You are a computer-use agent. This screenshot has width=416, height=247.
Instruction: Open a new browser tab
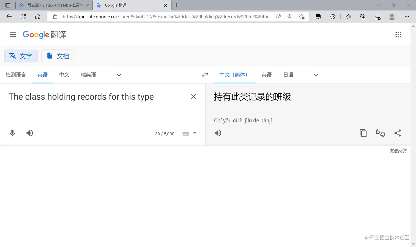tap(177, 5)
